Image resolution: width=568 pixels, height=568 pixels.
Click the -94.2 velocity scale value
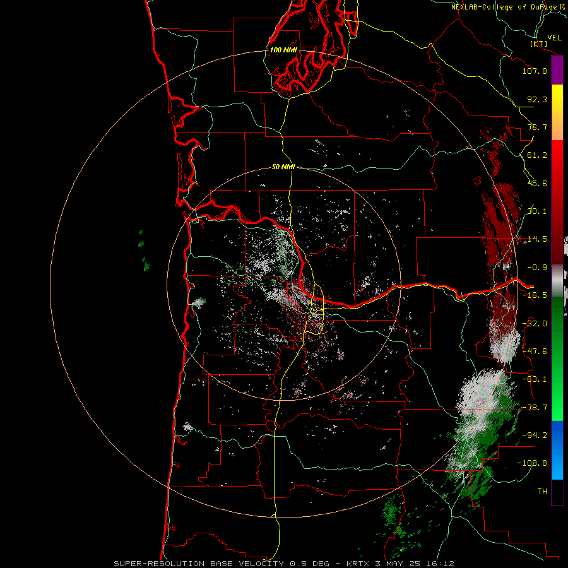(535, 435)
